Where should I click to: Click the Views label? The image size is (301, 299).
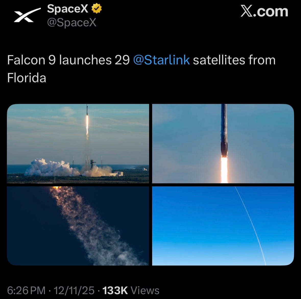pyautogui.click(x=145, y=291)
